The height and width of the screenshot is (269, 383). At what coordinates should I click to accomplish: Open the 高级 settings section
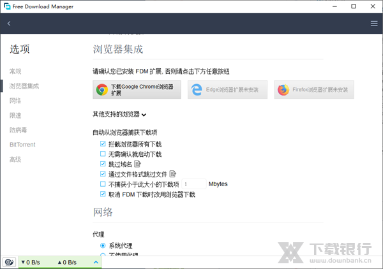[15, 159]
